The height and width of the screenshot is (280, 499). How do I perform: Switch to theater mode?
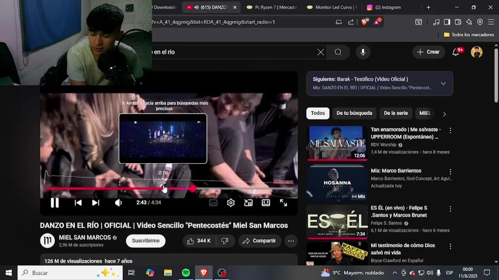tap(266, 203)
